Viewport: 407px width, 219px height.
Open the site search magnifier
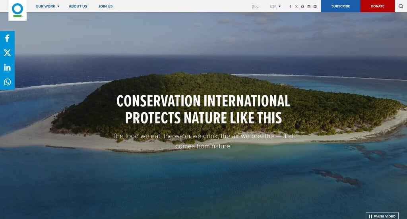(x=401, y=6)
